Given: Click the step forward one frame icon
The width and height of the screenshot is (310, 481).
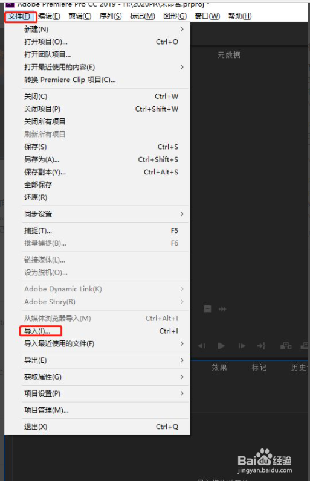Looking at the screenshot, I should click(x=242, y=346).
